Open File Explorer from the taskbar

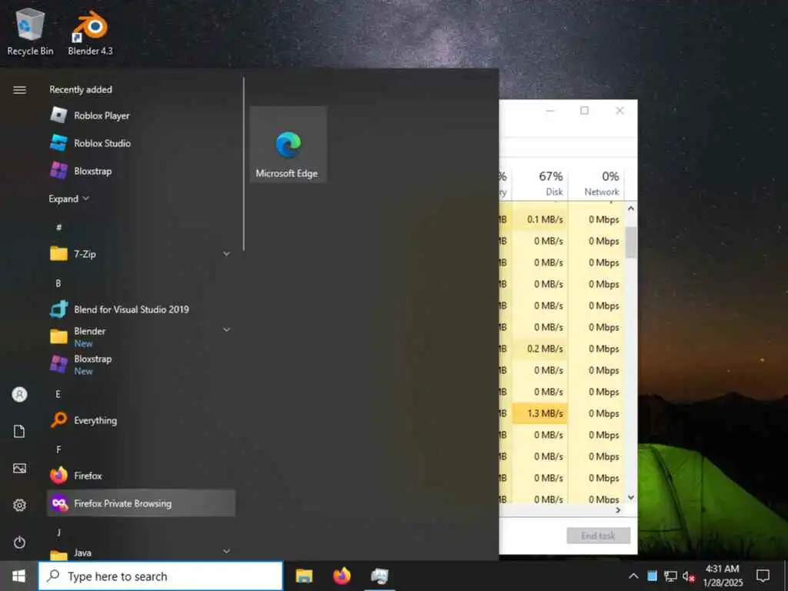point(304,576)
